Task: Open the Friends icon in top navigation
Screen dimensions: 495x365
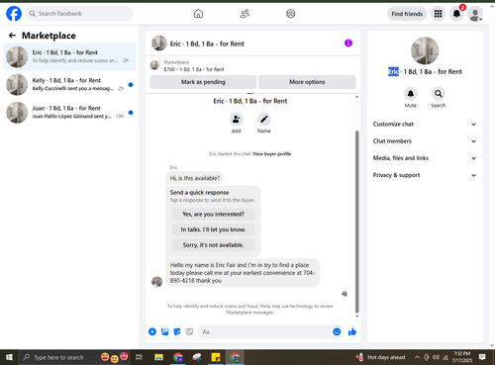Action: point(245,14)
